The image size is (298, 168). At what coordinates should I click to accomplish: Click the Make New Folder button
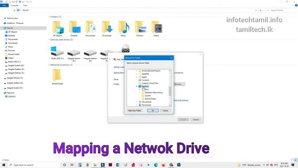[x=135, y=111]
